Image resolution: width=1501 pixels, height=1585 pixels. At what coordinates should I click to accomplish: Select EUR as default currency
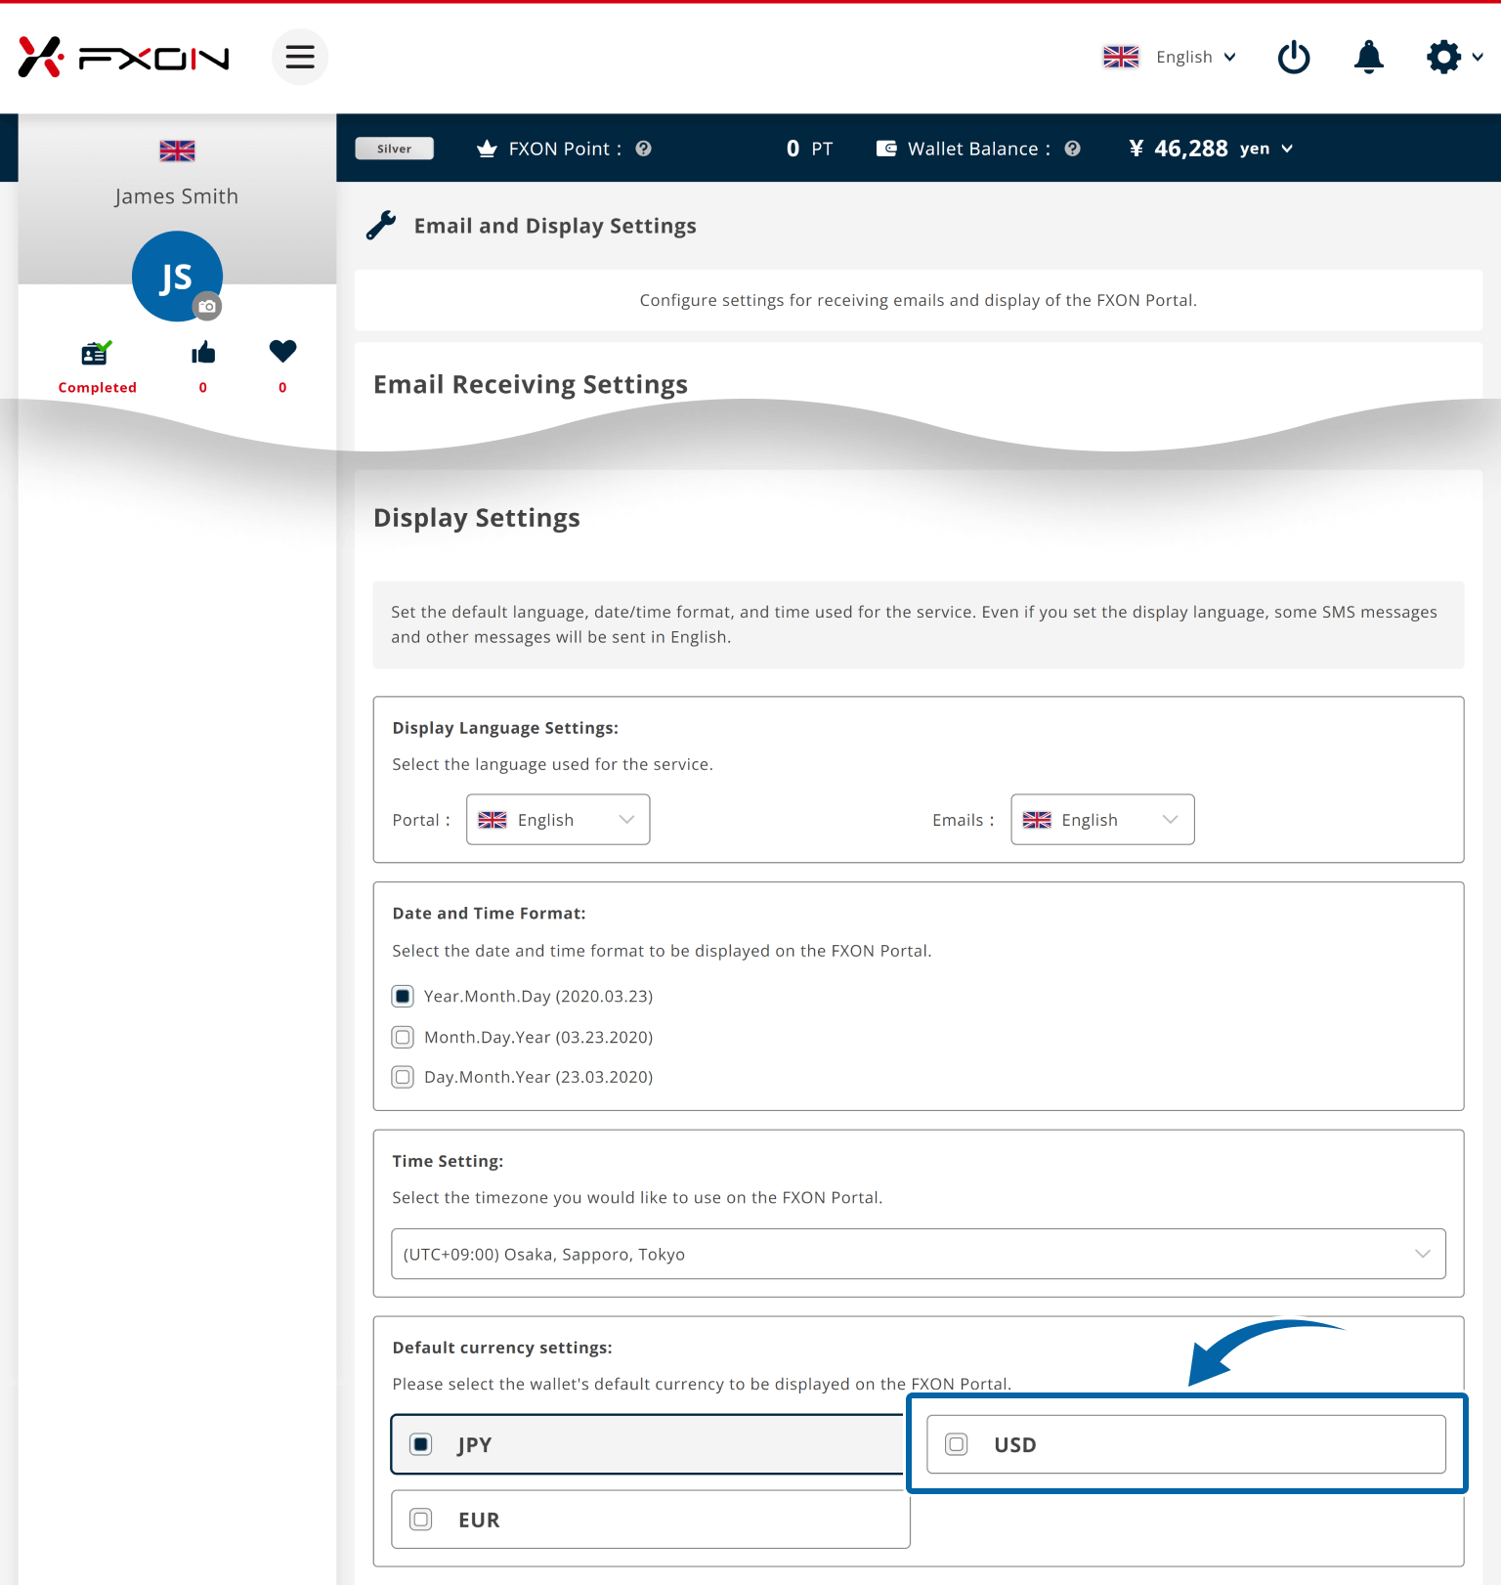[x=651, y=1520]
